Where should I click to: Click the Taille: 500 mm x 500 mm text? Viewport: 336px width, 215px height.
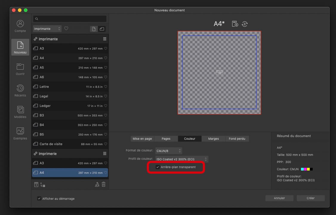click(295, 155)
